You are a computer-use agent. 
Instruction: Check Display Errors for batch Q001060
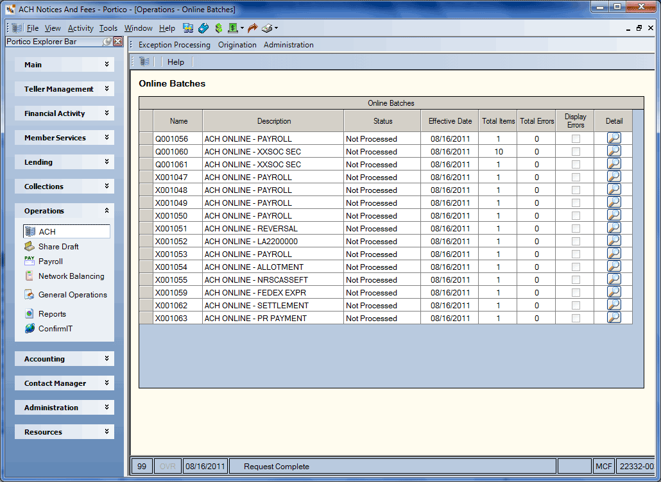coord(576,151)
